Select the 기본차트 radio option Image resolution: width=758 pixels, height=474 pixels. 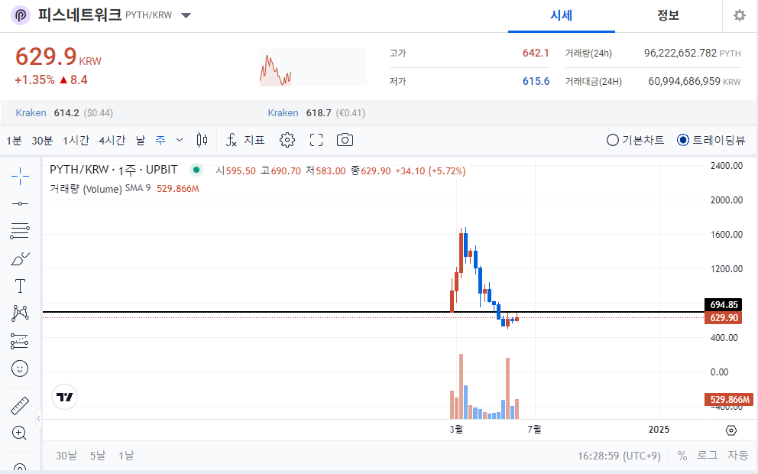click(635, 140)
